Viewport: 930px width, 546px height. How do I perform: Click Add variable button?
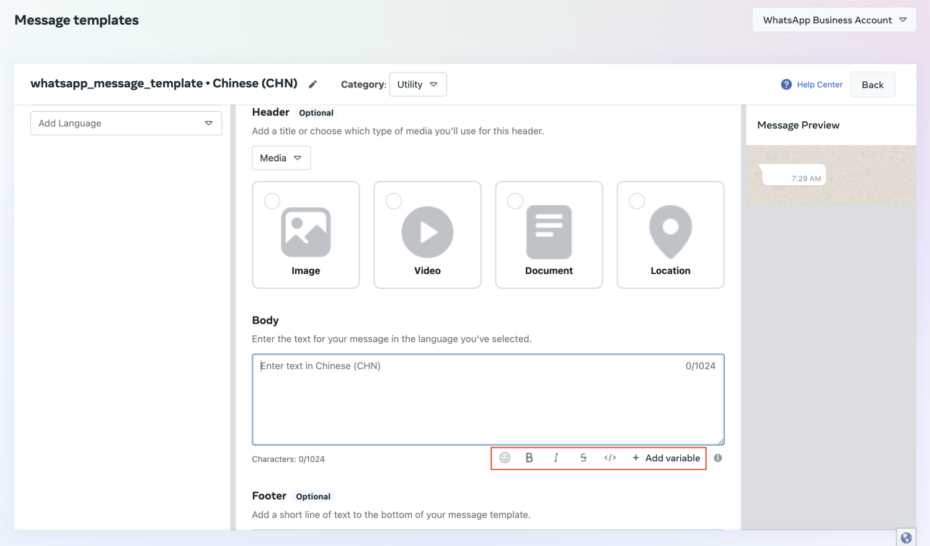tap(666, 458)
